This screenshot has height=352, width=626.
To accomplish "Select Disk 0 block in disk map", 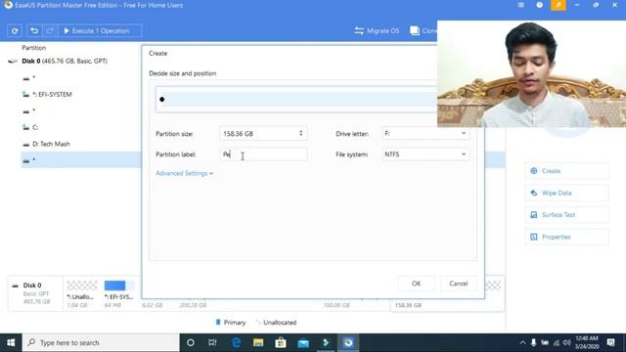I will point(35,293).
